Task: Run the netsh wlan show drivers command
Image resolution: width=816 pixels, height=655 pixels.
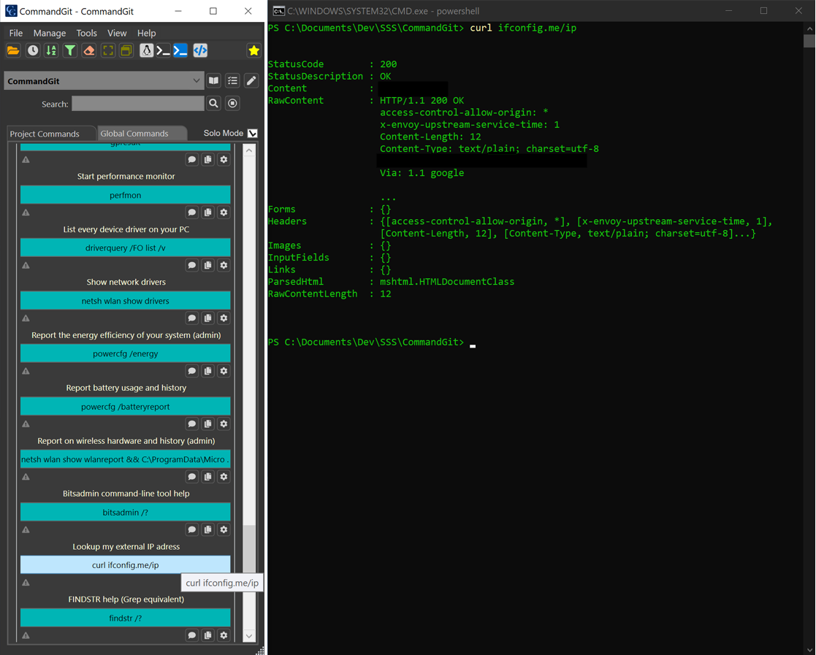Action: (125, 301)
